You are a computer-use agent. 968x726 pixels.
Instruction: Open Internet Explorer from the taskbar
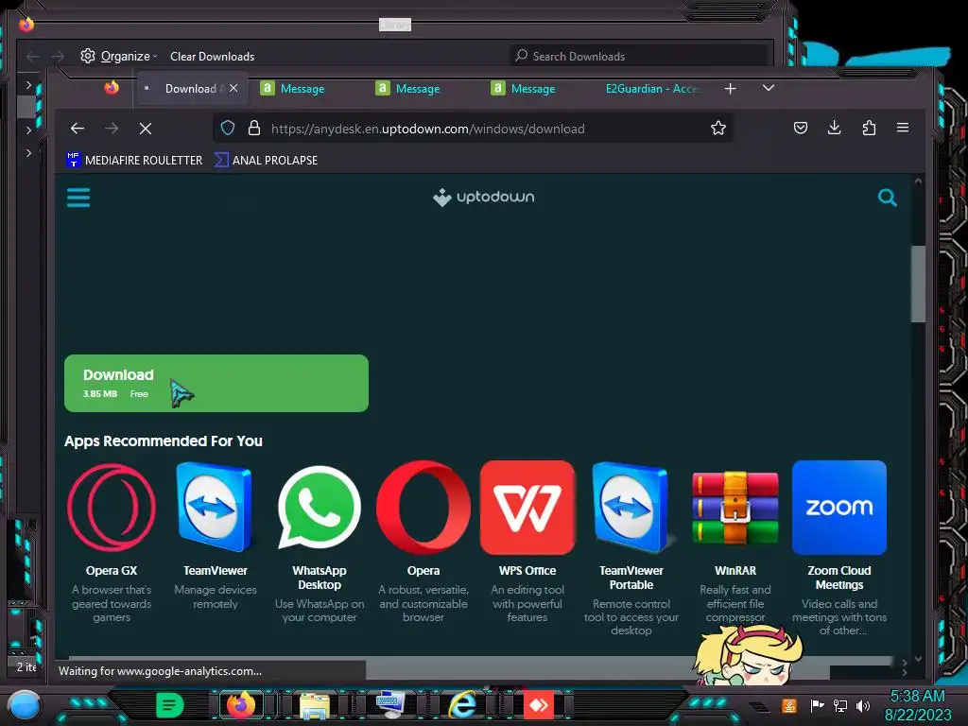coord(462,705)
